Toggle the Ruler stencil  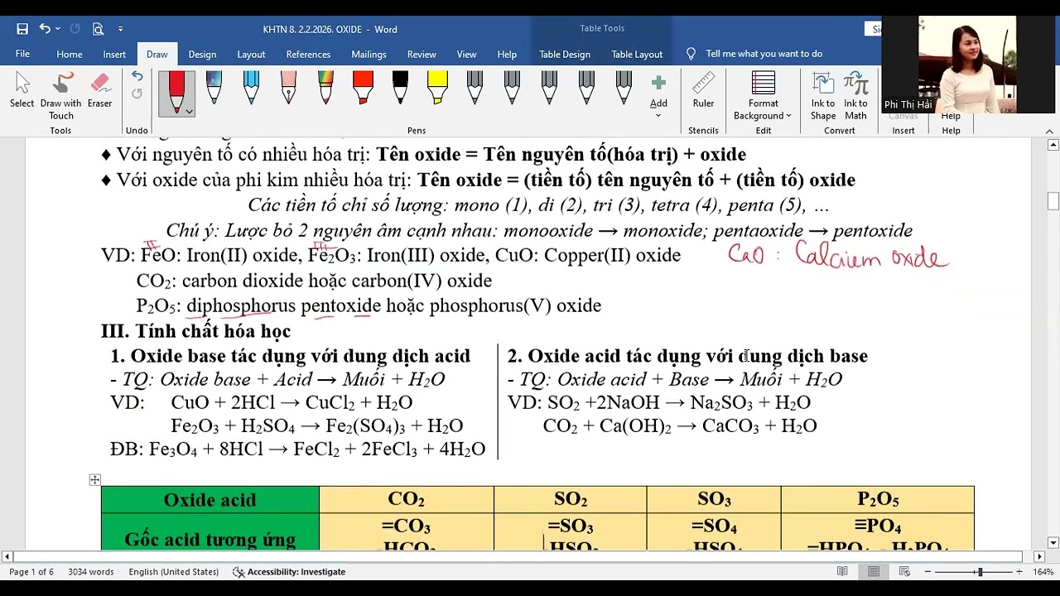pyautogui.click(x=703, y=91)
